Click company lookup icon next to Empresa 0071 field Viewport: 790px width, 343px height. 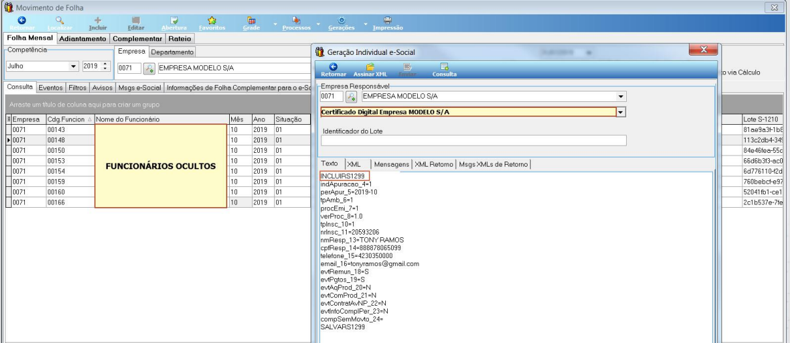(x=148, y=67)
